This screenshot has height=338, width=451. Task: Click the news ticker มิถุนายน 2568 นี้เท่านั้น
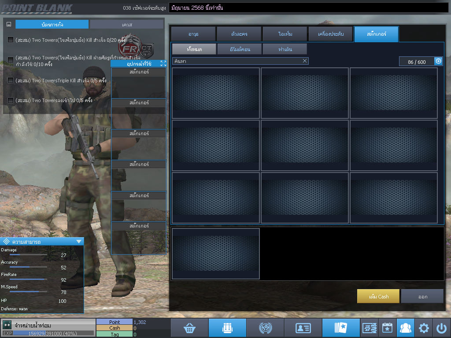[x=197, y=8]
